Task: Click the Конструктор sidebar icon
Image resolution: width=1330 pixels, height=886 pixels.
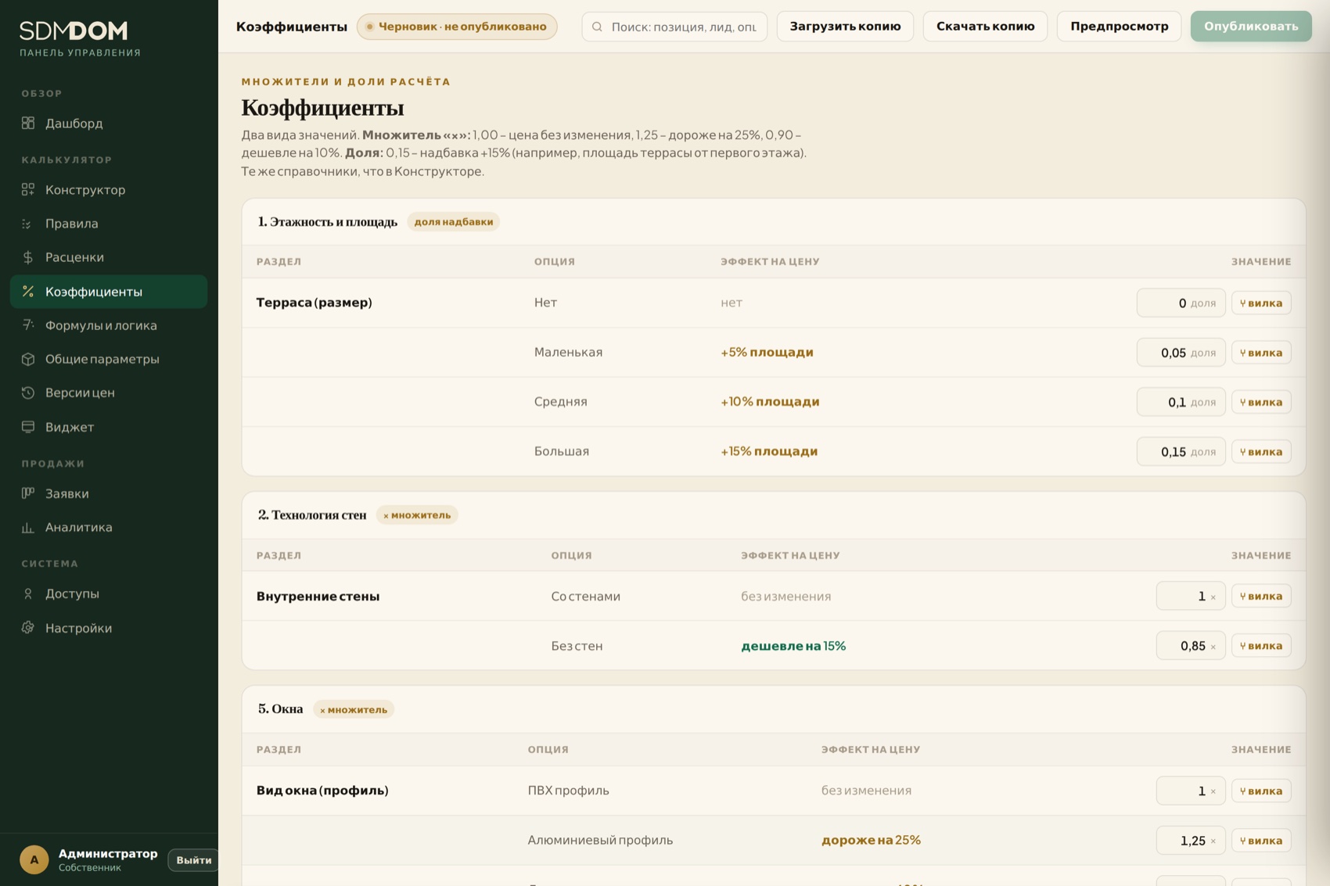Action: pos(28,189)
